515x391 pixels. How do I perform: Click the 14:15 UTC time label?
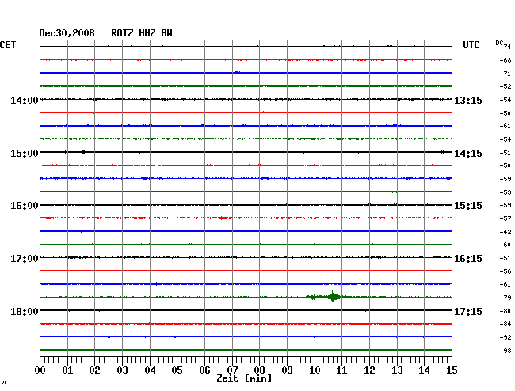(x=468, y=154)
